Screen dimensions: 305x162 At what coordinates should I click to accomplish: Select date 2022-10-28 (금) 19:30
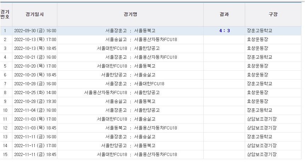pos(35,102)
